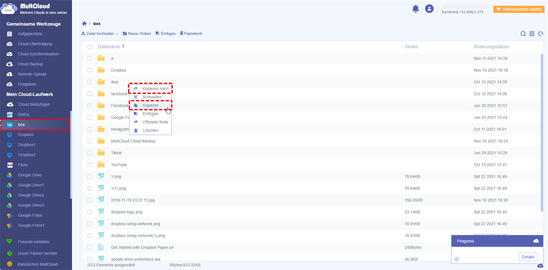The image size is (548, 270).
Task: Click the cloud icon in Progzess panel
Action: [536, 241]
